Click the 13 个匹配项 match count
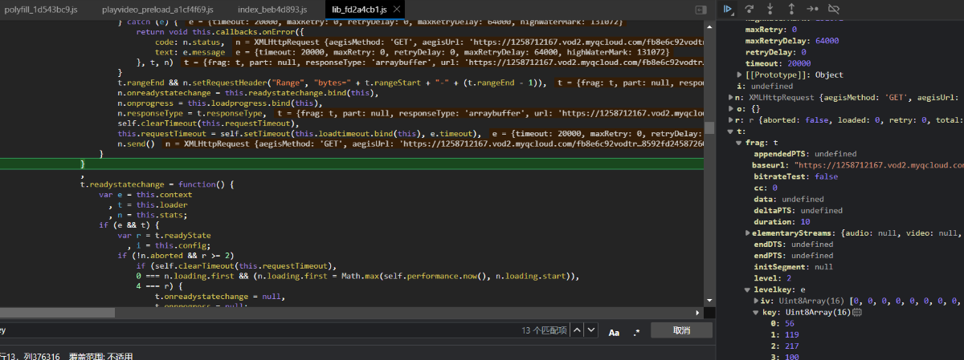The image size is (964, 360). coord(544,330)
